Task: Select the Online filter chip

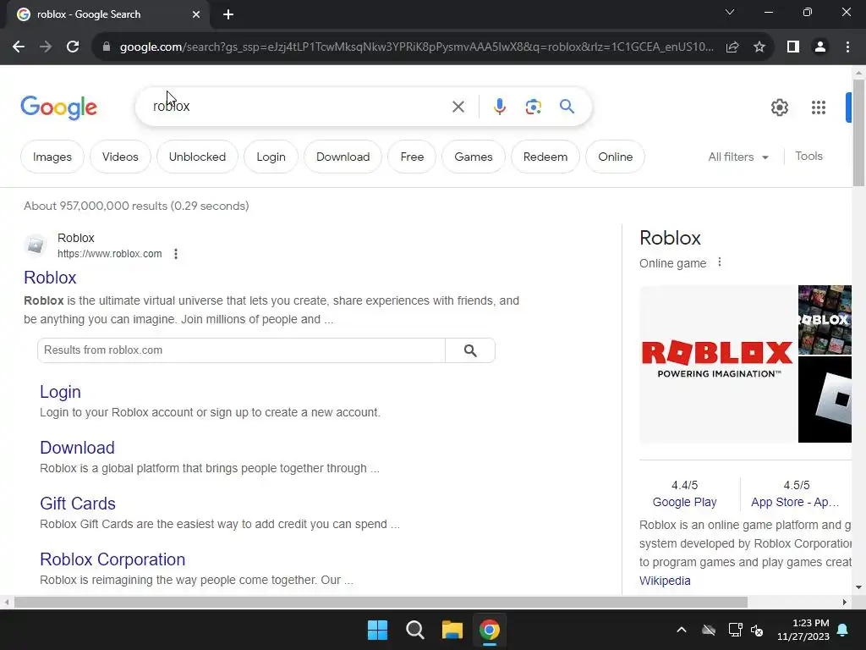Action: pyautogui.click(x=616, y=157)
